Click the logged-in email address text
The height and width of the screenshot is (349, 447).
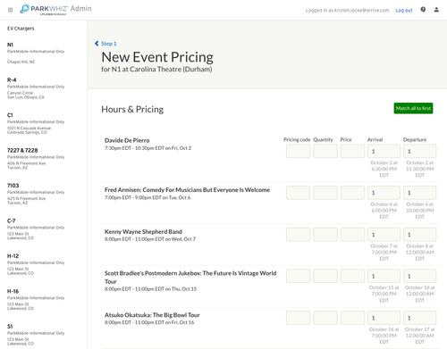(362, 11)
